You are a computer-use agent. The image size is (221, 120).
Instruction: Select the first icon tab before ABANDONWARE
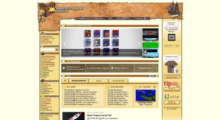(x=65, y=81)
